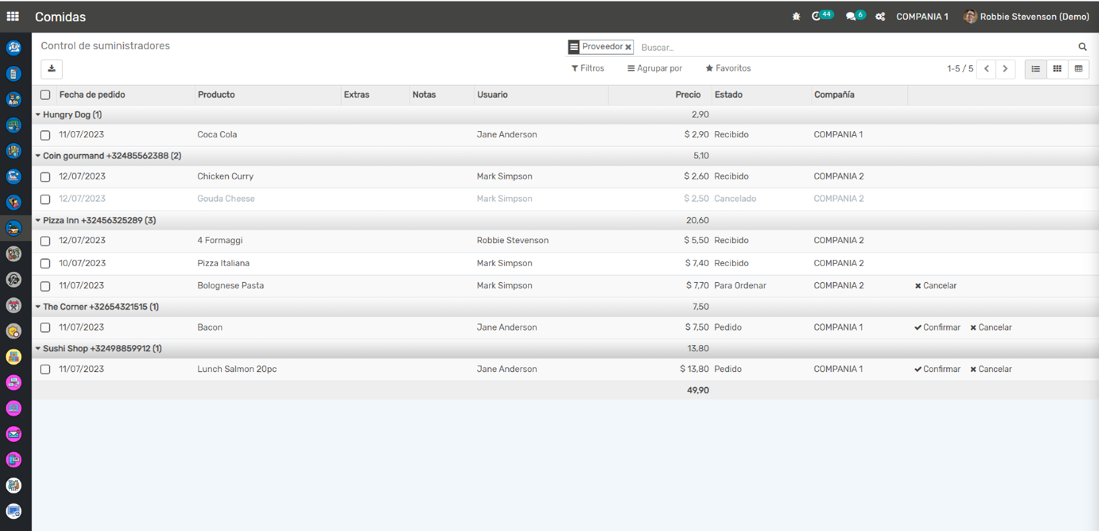Tick the select-all header checkbox
Screen dimensions: 1099x531
coord(45,95)
